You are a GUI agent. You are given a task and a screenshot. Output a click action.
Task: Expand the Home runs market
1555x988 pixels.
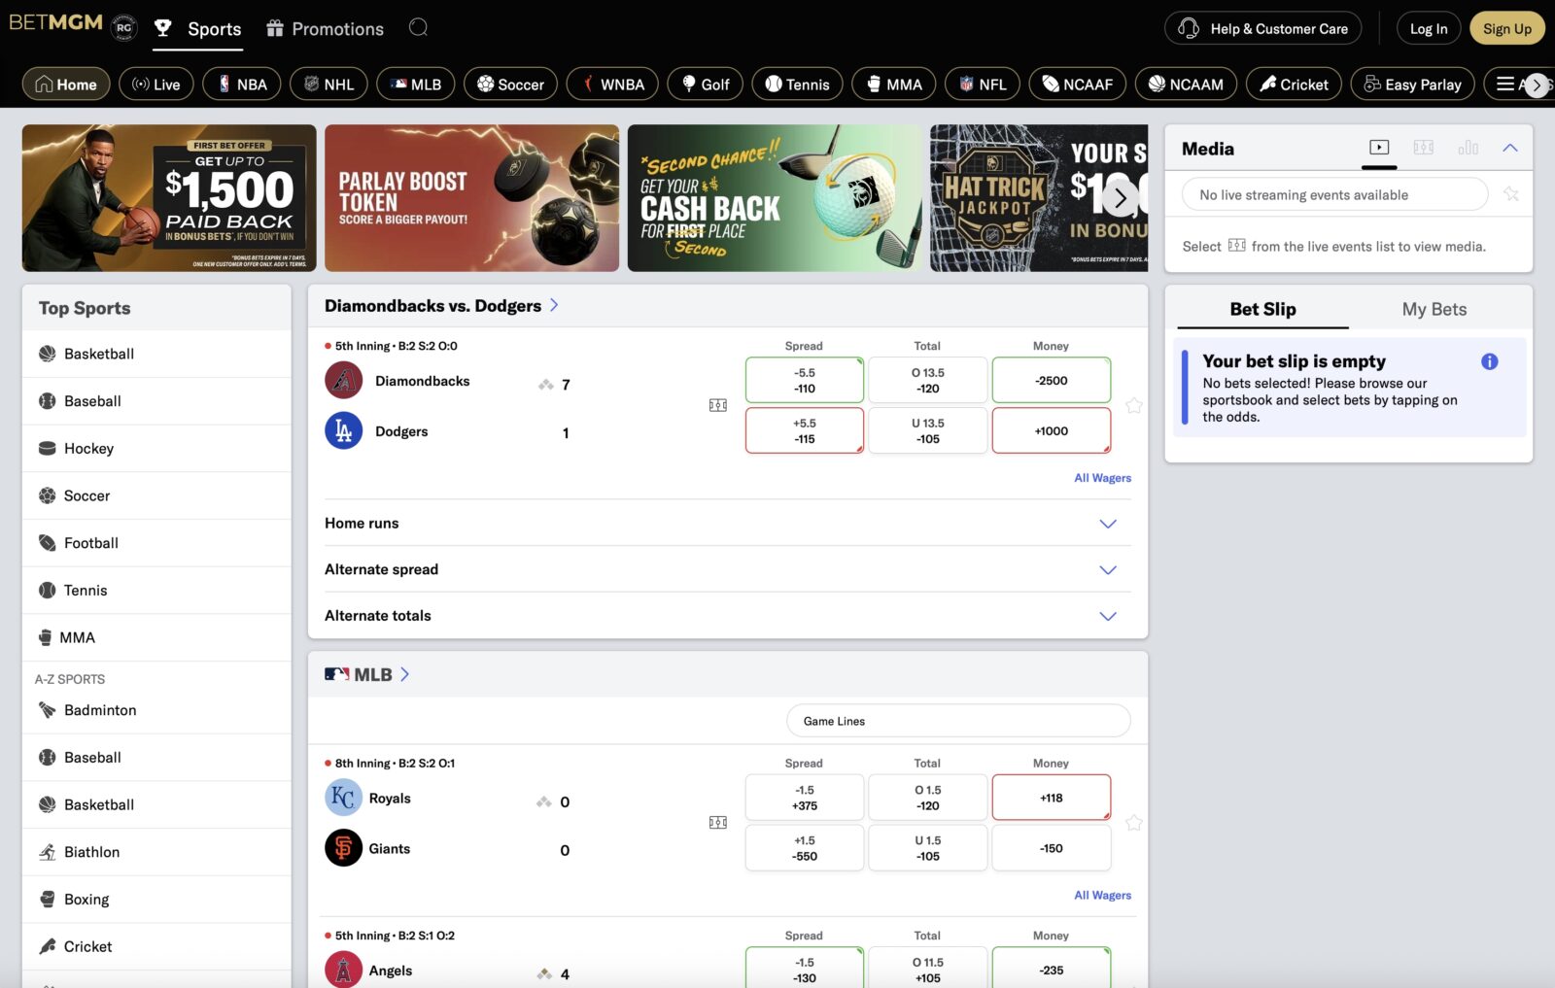click(x=728, y=523)
